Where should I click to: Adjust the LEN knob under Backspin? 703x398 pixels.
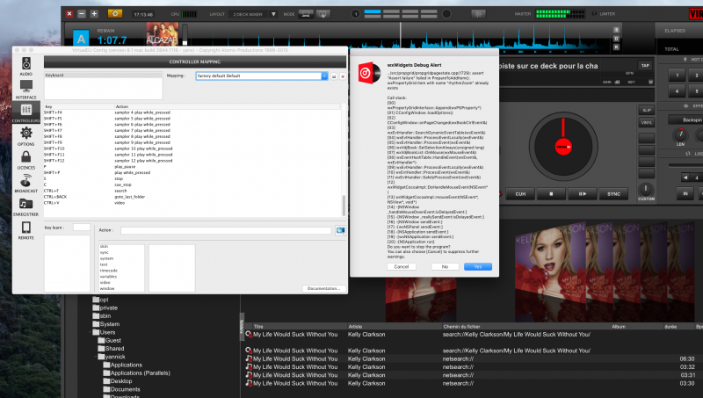(x=680, y=134)
